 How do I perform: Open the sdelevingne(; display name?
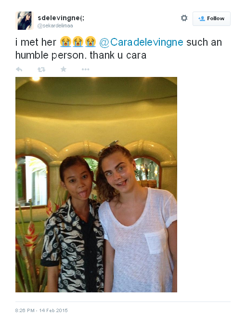pyautogui.click(x=61, y=18)
